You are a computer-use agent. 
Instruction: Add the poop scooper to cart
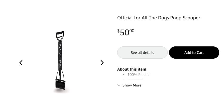pyautogui.click(x=194, y=53)
